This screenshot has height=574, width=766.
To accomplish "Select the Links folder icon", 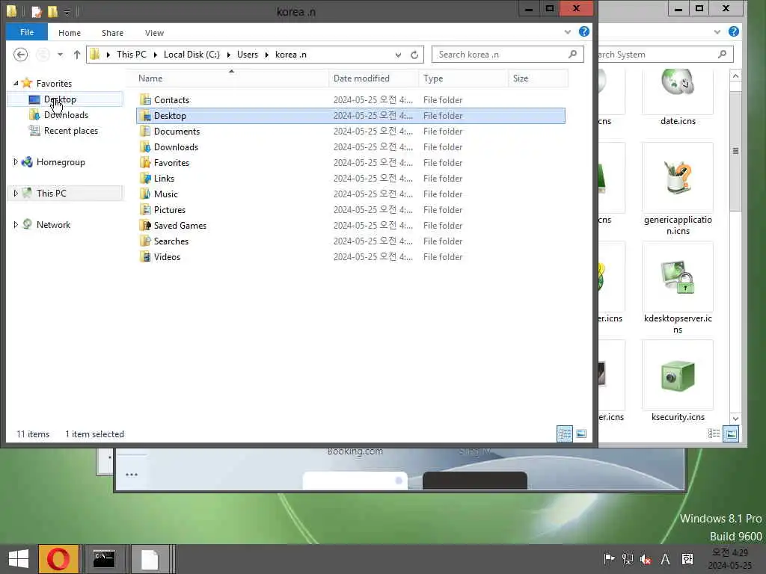I will (x=145, y=178).
